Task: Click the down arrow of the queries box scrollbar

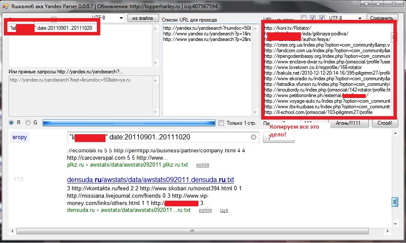Action: point(155,63)
